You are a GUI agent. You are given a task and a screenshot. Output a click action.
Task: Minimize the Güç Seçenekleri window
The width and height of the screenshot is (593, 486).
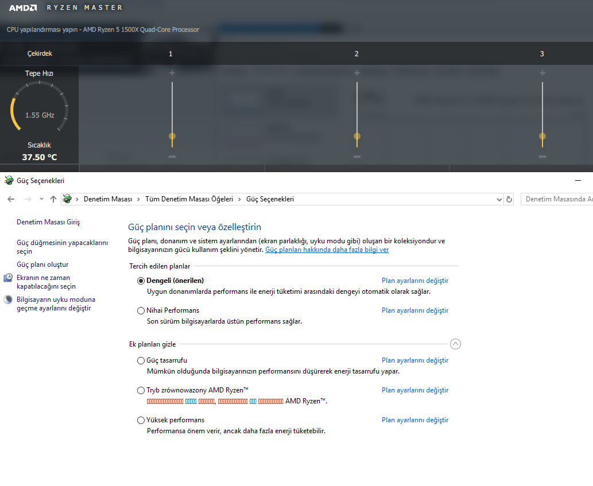[x=578, y=181]
